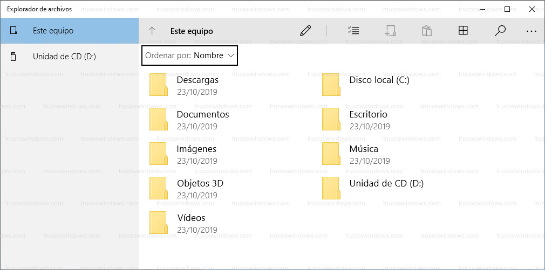545x270 pixels.
Task: Click the Descargas folder icon
Action: point(158,85)
